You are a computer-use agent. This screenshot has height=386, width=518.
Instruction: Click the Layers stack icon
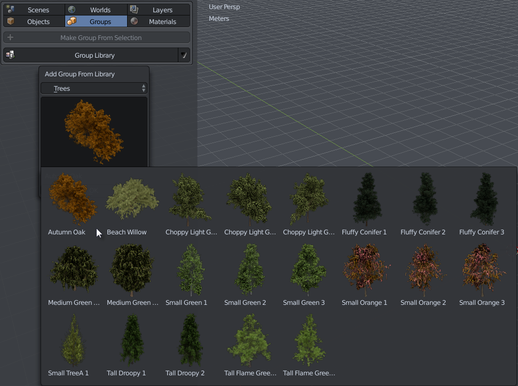[133, 9]
